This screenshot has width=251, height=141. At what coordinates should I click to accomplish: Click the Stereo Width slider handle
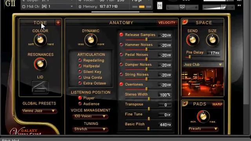tap(149, 99)
